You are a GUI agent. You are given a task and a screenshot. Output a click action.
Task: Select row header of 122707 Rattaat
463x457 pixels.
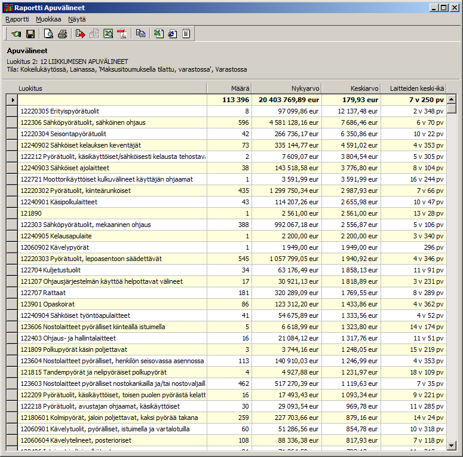point(12,293)
